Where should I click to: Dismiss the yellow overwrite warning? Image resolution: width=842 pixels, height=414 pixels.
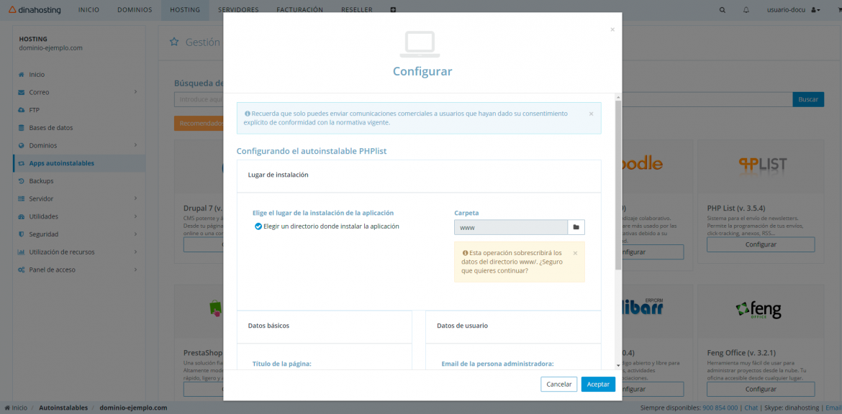pyautogui.click(x=575, y=252)
